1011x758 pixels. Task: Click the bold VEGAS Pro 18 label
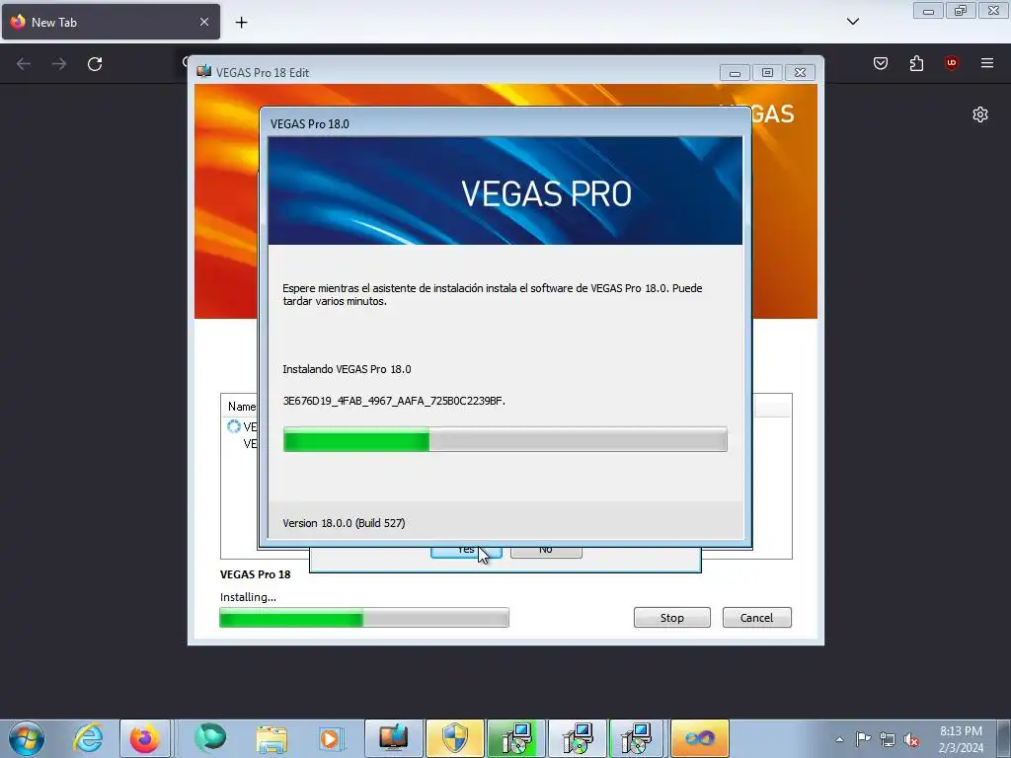pos(256,574)
